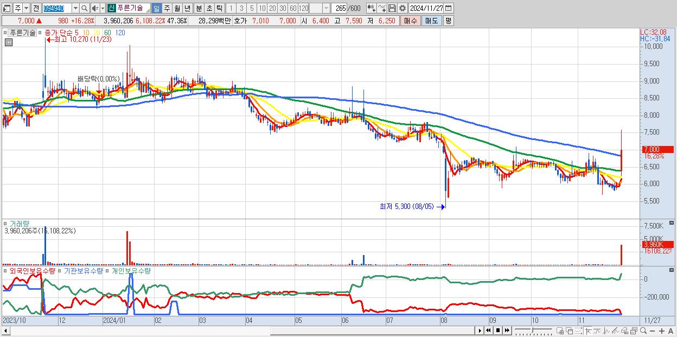
Task: Select the 틱 tick period
Action: click(219, 8)
